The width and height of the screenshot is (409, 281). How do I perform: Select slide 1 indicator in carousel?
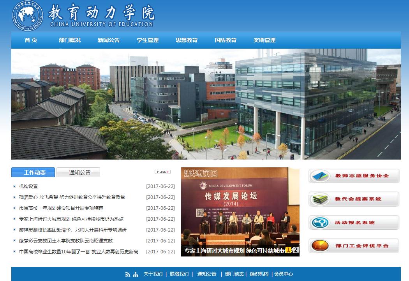pyautogui.click(x=289, y=250)
